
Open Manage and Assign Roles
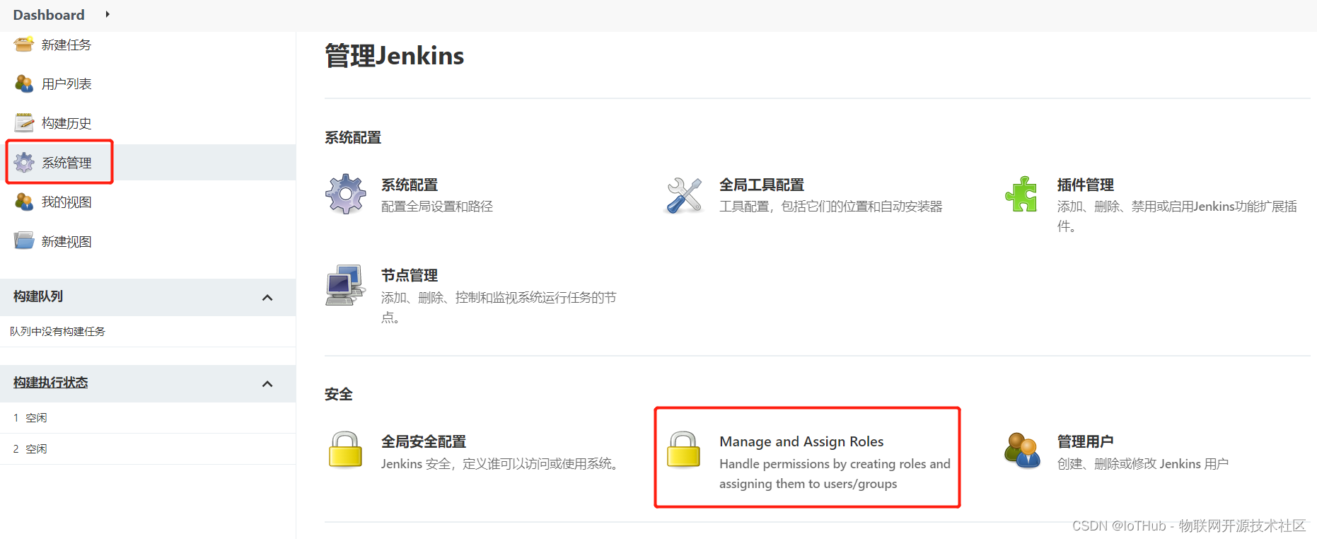[801, 441]
